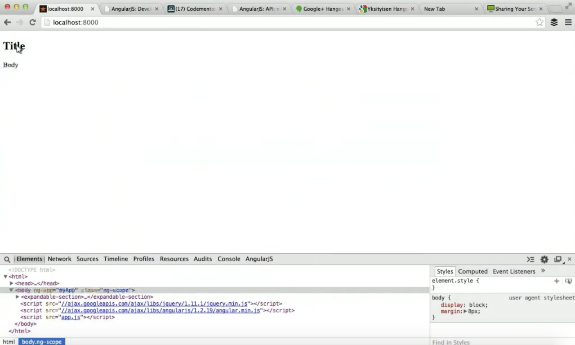Show the console drawer icon
The height and width of the screenshot is (345, 575).
click(x=530, y=259)
